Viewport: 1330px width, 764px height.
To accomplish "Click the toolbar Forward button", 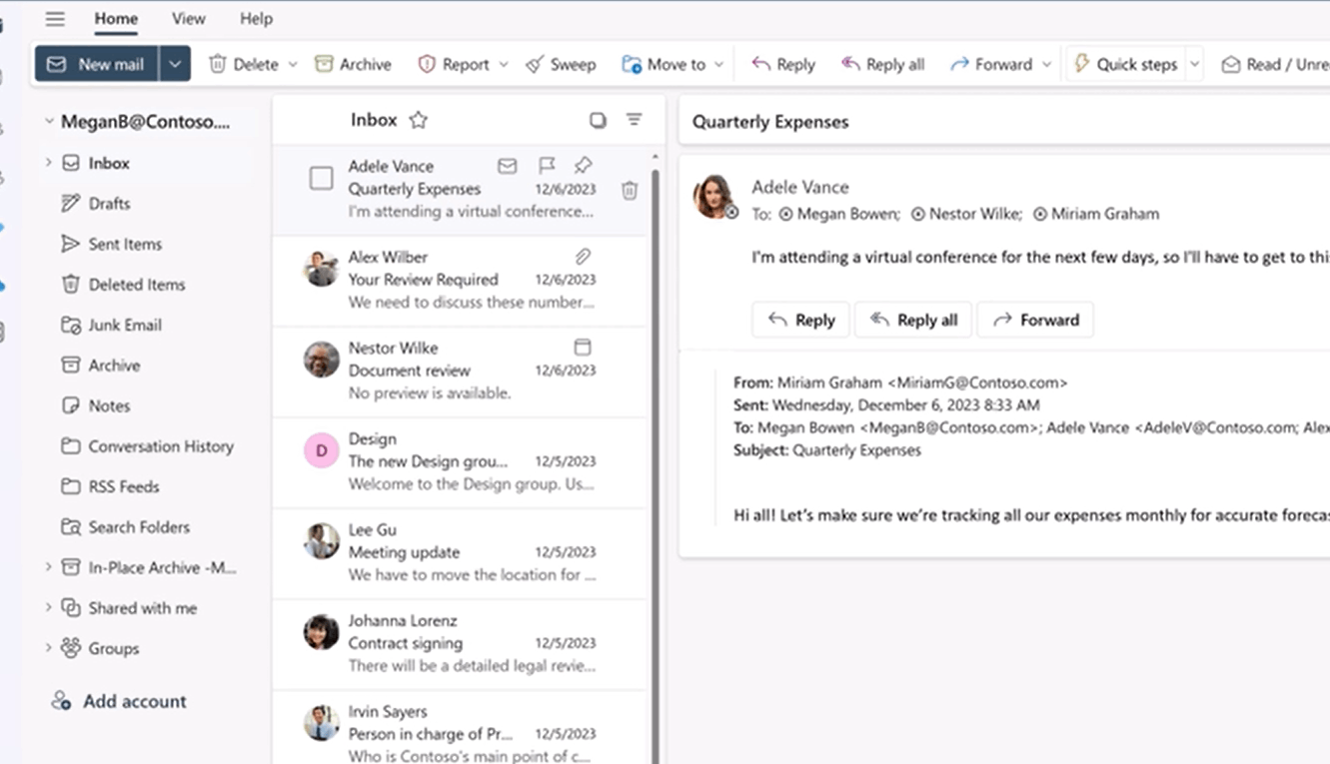I will tap(991, 64).
